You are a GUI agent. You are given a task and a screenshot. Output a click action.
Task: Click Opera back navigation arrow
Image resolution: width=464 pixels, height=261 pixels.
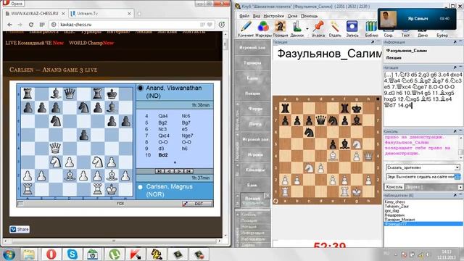click(x=9, y=25)
